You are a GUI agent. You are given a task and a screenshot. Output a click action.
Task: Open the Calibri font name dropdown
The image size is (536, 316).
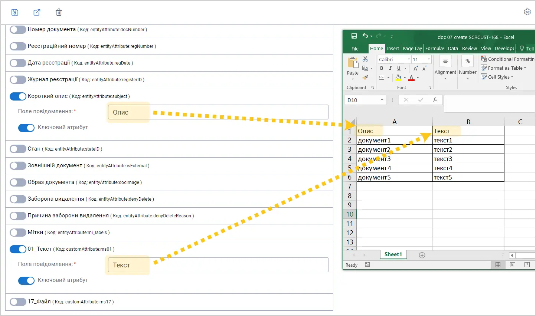[x=409, y=59]
